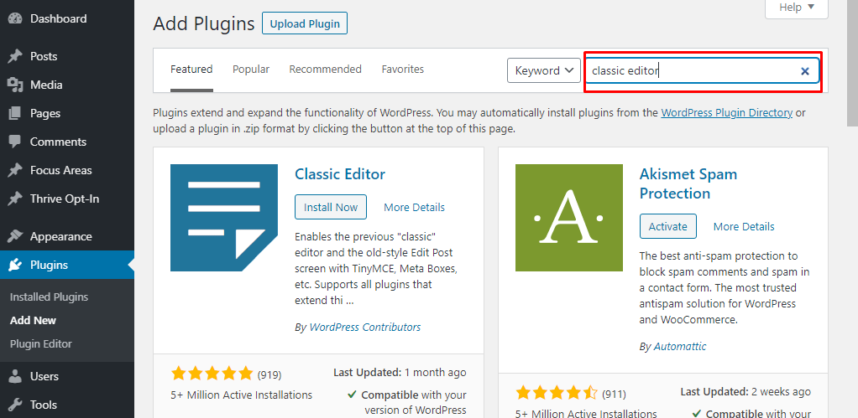
Task: Open the Automattic author link
Action: tap(680, 347)
